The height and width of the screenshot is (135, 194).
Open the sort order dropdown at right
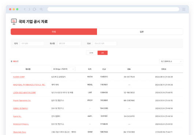[171, 61]
